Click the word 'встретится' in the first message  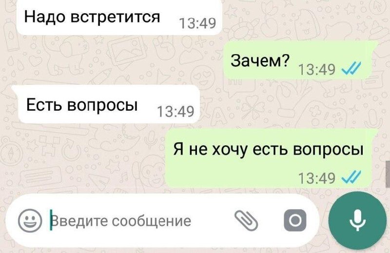click(115, 17)
